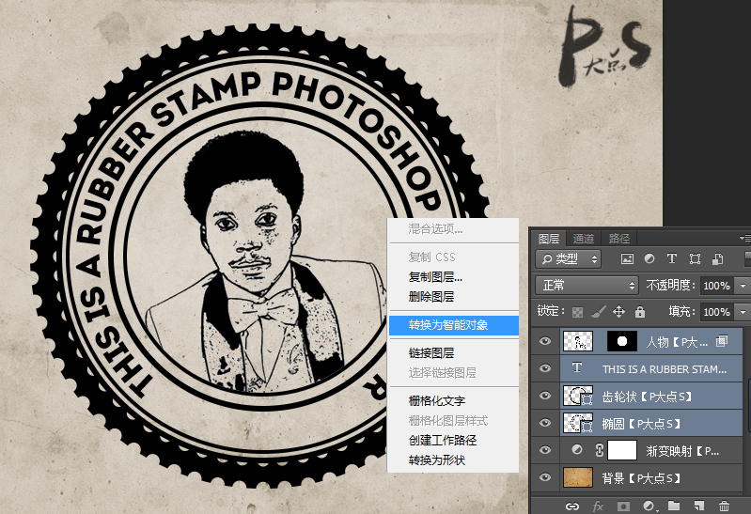Select THIS IS A RUBBER STAM... layer name
The height and width of the screenshot is (514, 751).
click(665, 369)
